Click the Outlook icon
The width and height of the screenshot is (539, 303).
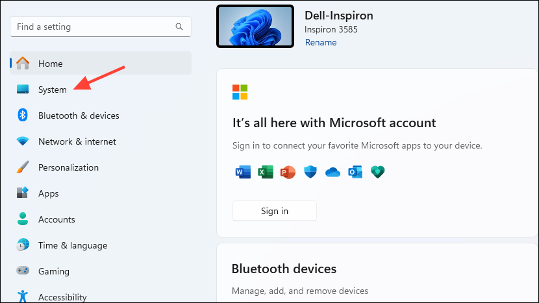coord(355,172)
